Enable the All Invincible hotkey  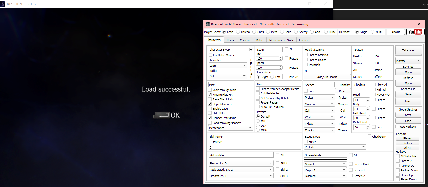click(398, 156)
